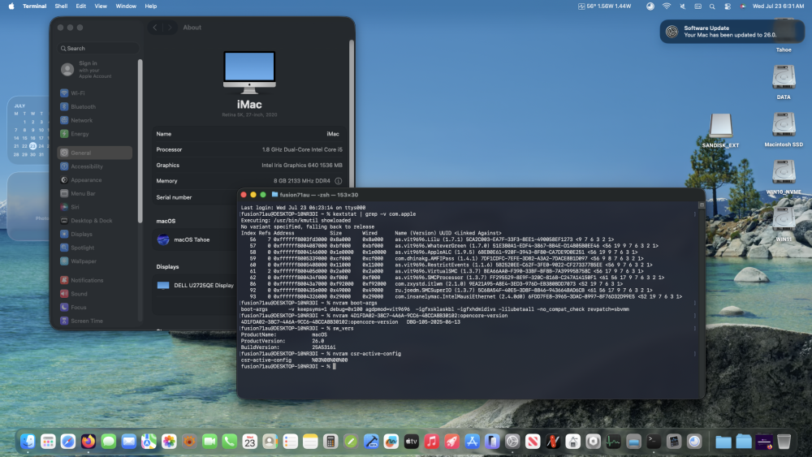Open the Terminal application menu
This screenshot has height=457, width=812.
(x=34, y=6)
